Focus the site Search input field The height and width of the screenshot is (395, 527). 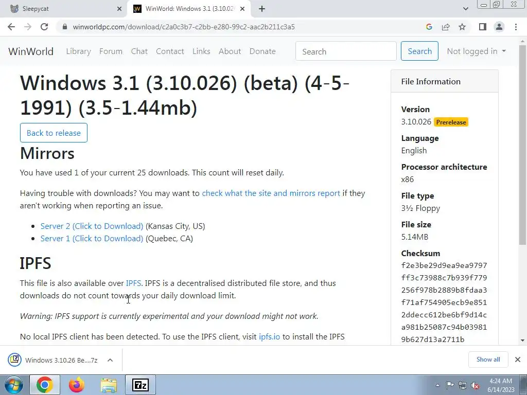346,51
